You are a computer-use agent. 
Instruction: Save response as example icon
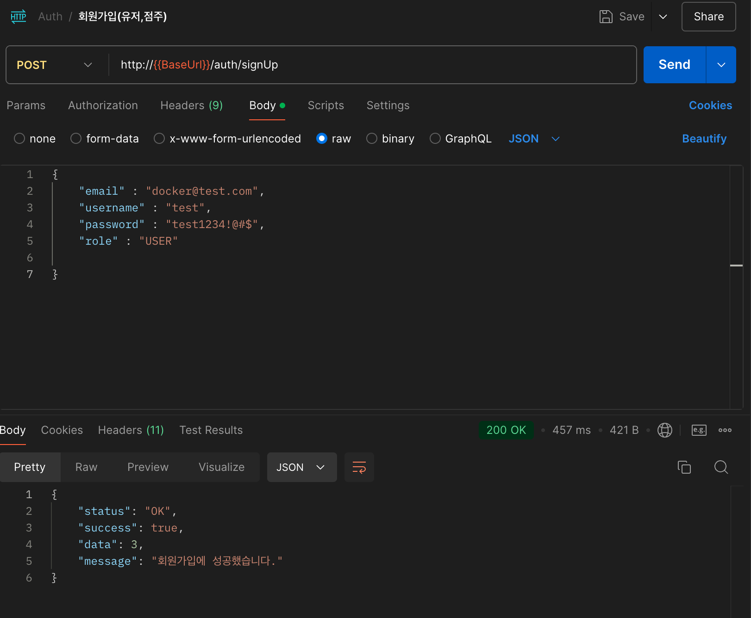(699, 430)
